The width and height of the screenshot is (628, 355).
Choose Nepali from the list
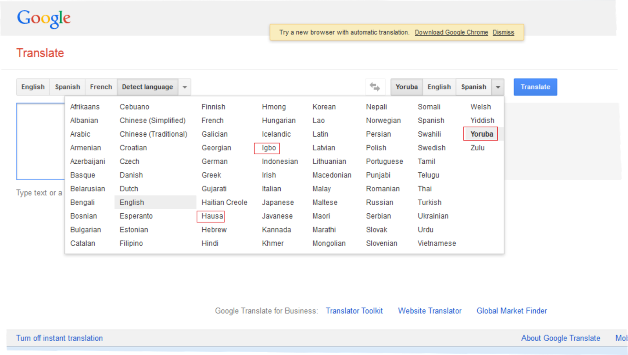click(376, 107)
